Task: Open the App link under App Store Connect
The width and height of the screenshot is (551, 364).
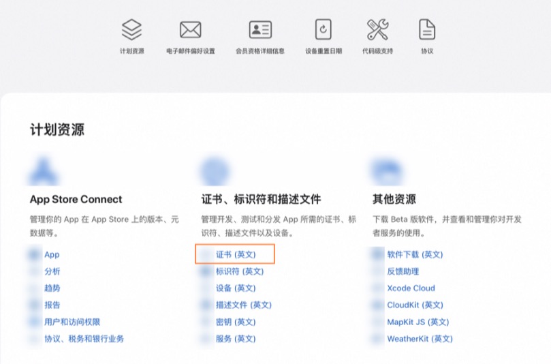Action: tap(52, 254)
